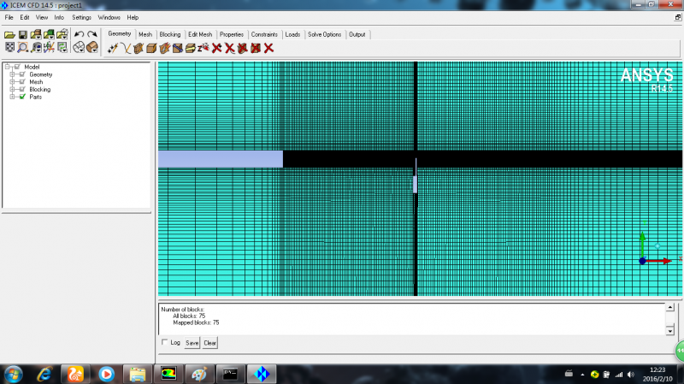Screen dimensions: 684x384
Task: Switch to the Loads tab
Action: point(292,34)
